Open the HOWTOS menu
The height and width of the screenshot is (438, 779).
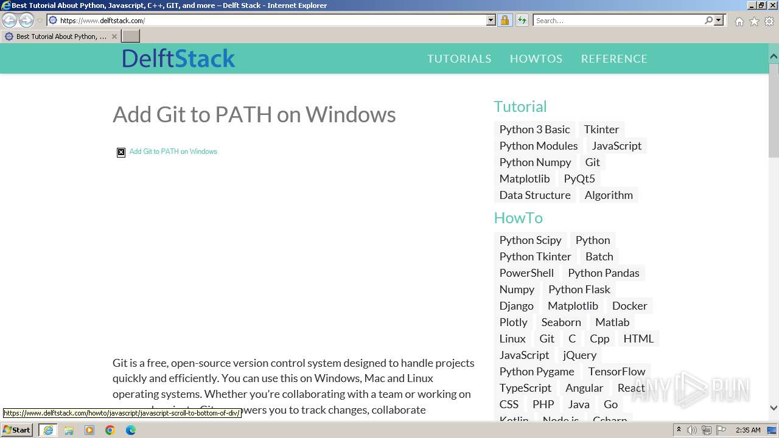(536, 58)
